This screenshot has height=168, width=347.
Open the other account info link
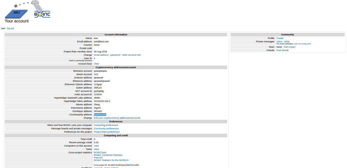(131, 55)
